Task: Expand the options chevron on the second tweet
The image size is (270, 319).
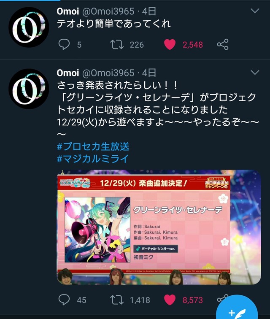Action: click(255, 72)
